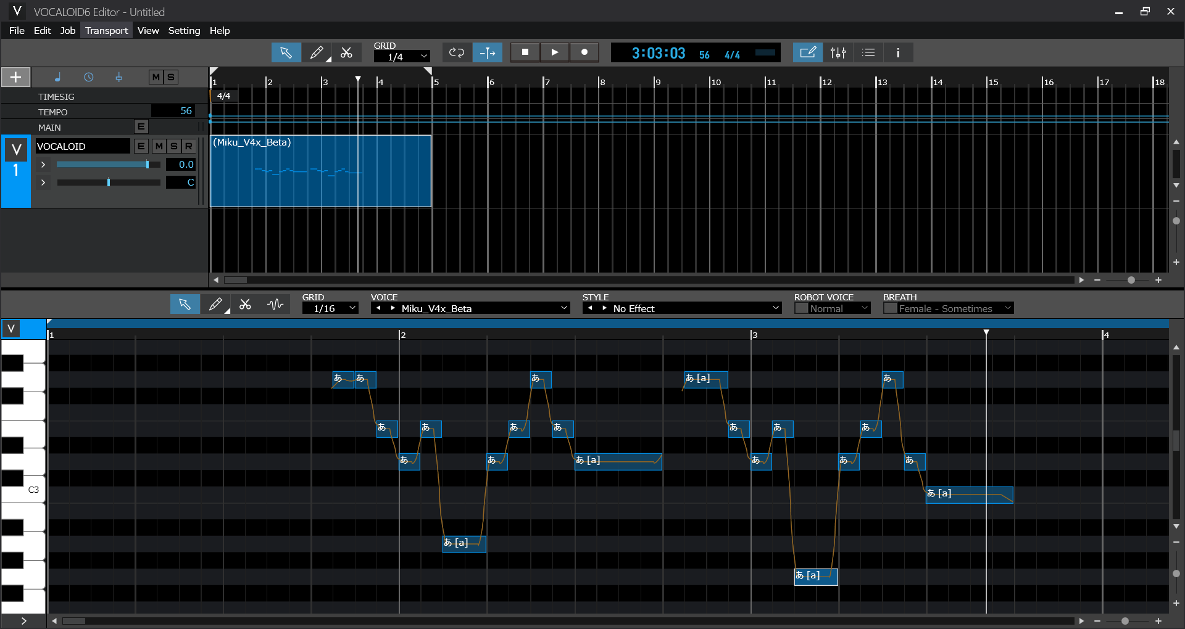
Task: Open the top GRID 1/4 dropdown
Action: click(402, 57)
